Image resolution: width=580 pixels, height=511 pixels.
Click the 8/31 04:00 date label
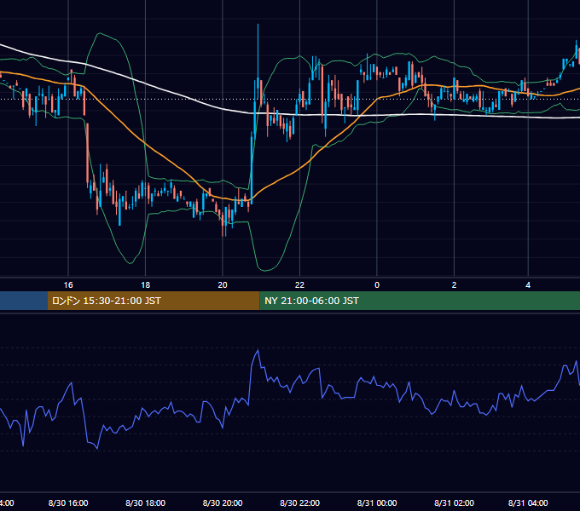coord(528,502)
